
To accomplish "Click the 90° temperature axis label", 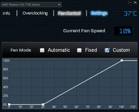I will coord(110,107).
